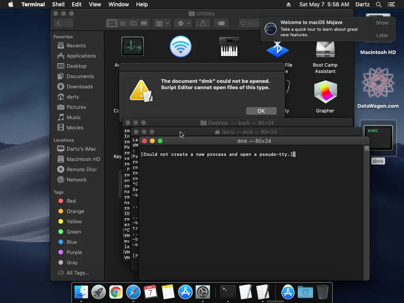This screenshot has width=404, height=303.
Task: Open Notification Center from menu bar
Action: [391, 4]
